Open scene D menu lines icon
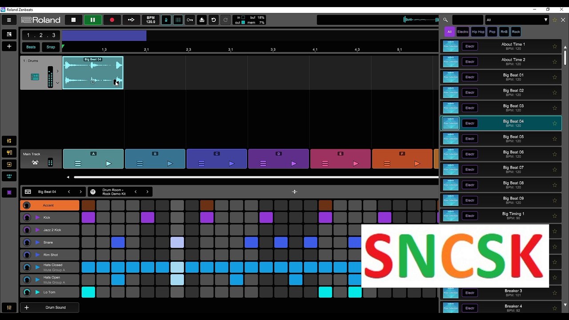569x320 pixels. tap(263, 164)
